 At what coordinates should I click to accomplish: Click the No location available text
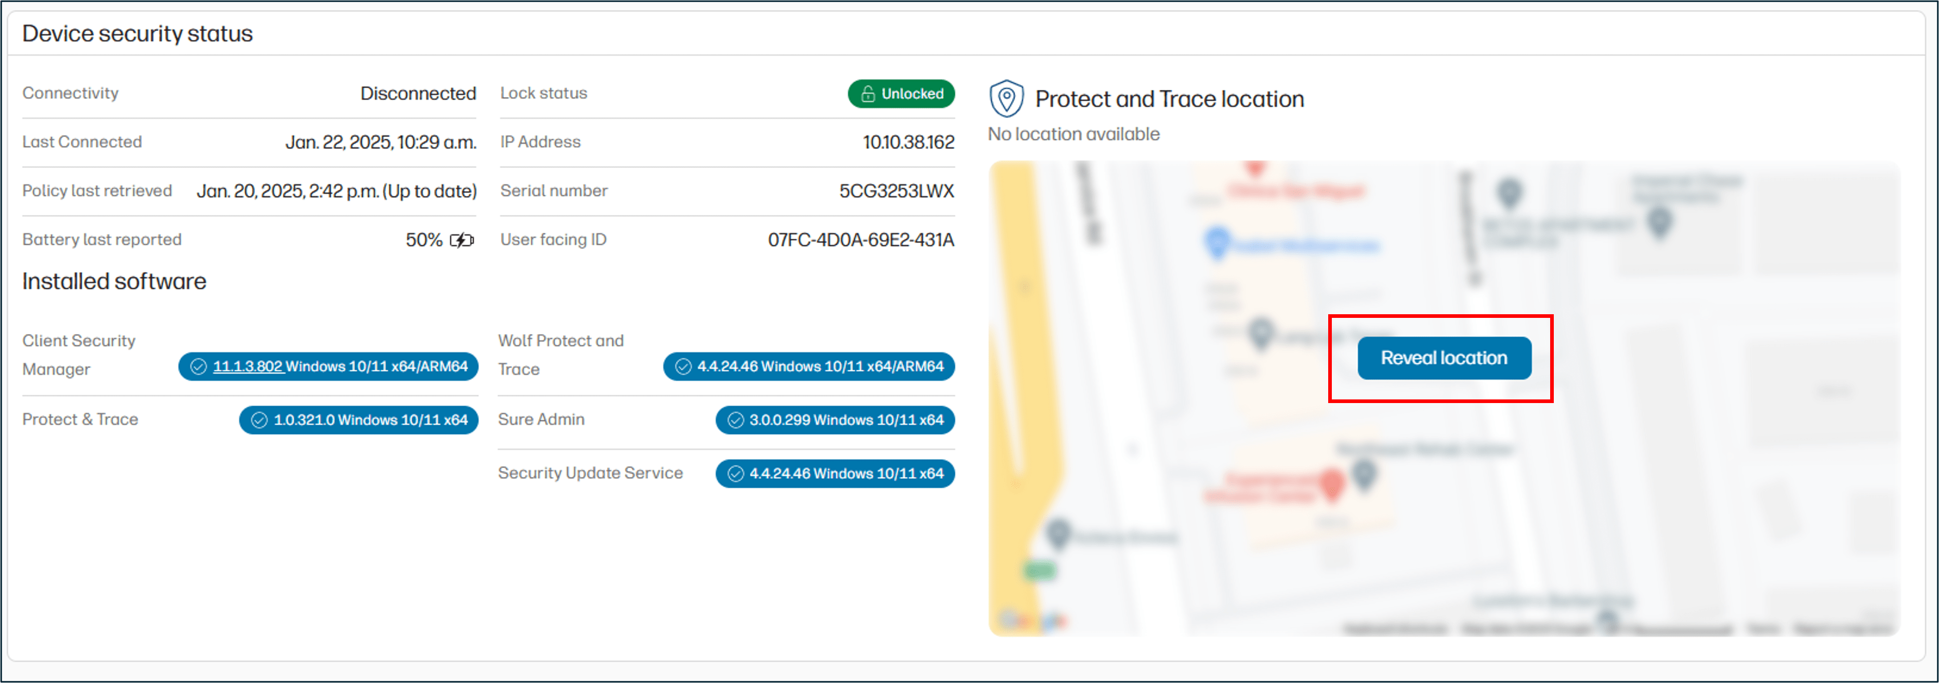pos(1073,134)
